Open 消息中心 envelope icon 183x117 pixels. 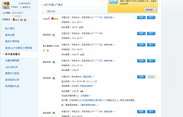tap(21, 7)
